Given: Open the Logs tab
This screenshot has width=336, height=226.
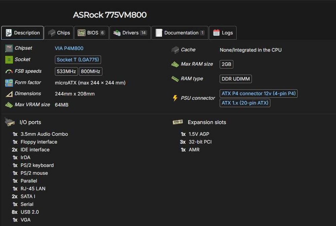Looking at the screenshot, I should point(223,33).
